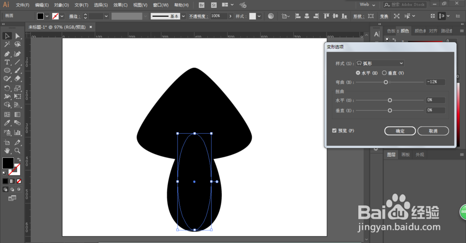The image size is (466, 243).
Task: Open the Web workspace switcher dropdown
Action: pos(367,5)
